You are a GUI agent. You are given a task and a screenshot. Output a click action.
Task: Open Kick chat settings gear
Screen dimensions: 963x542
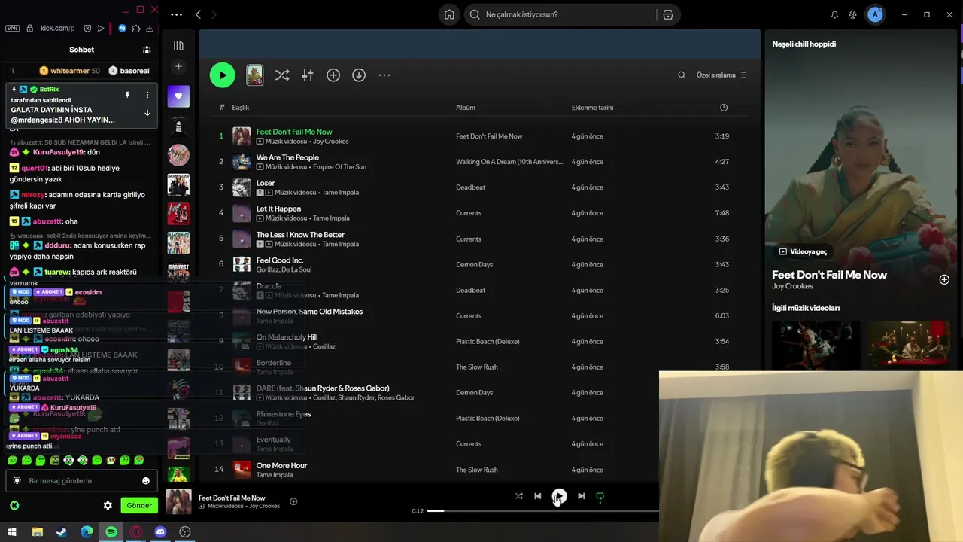pos(108,505)
